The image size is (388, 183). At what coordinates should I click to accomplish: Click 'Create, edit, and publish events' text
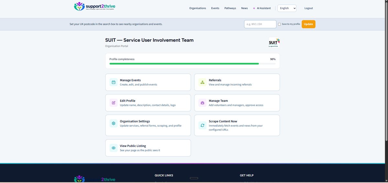[x=138, y=85]
